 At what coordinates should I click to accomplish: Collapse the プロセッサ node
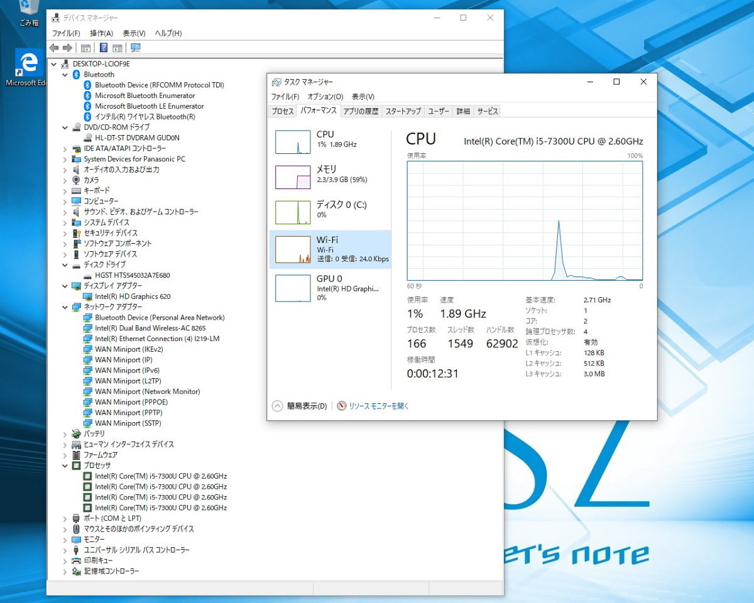(x=65, y=465)
